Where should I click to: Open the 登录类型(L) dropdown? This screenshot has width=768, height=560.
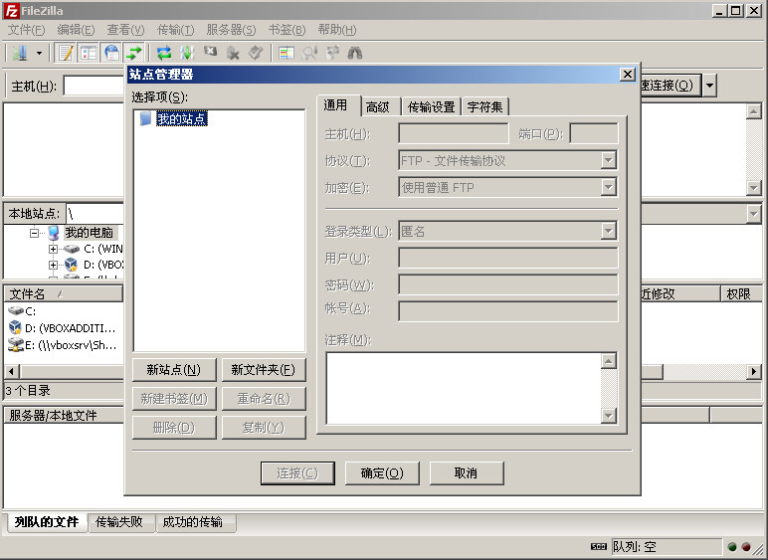pos(608,231)
